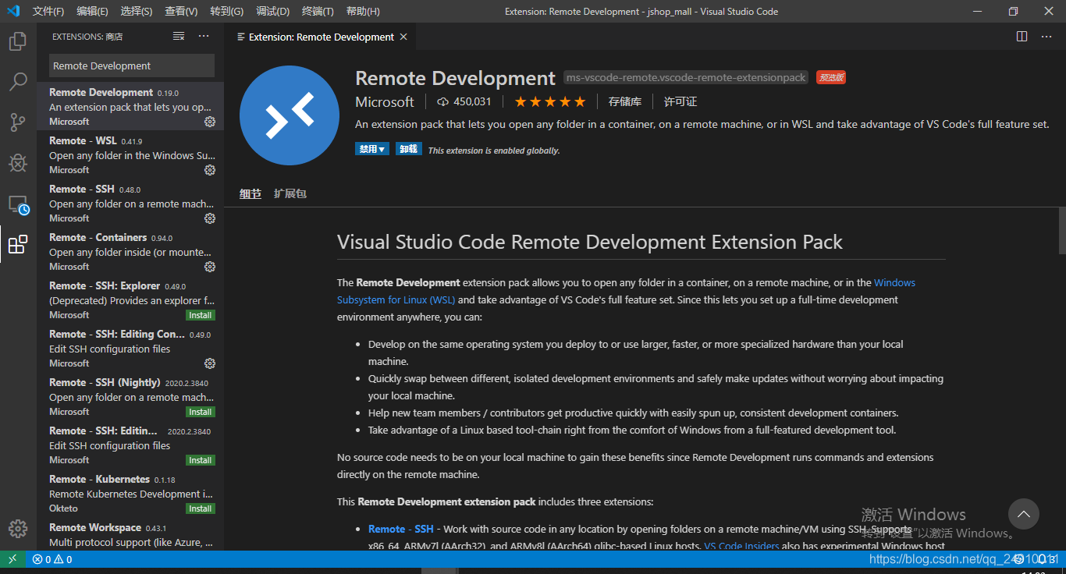
Task: Click the Manage gear in activity bar
Action: [x=17, y=529]
